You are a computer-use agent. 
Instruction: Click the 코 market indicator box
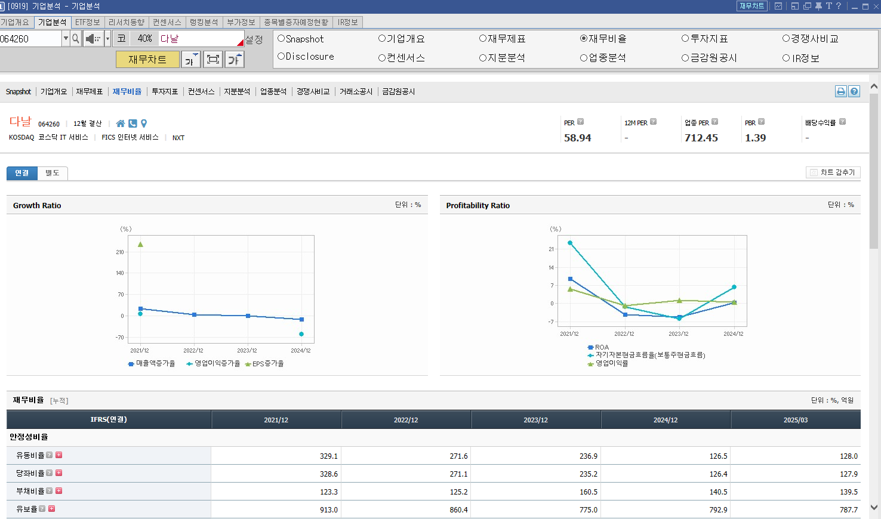[122, 38]
